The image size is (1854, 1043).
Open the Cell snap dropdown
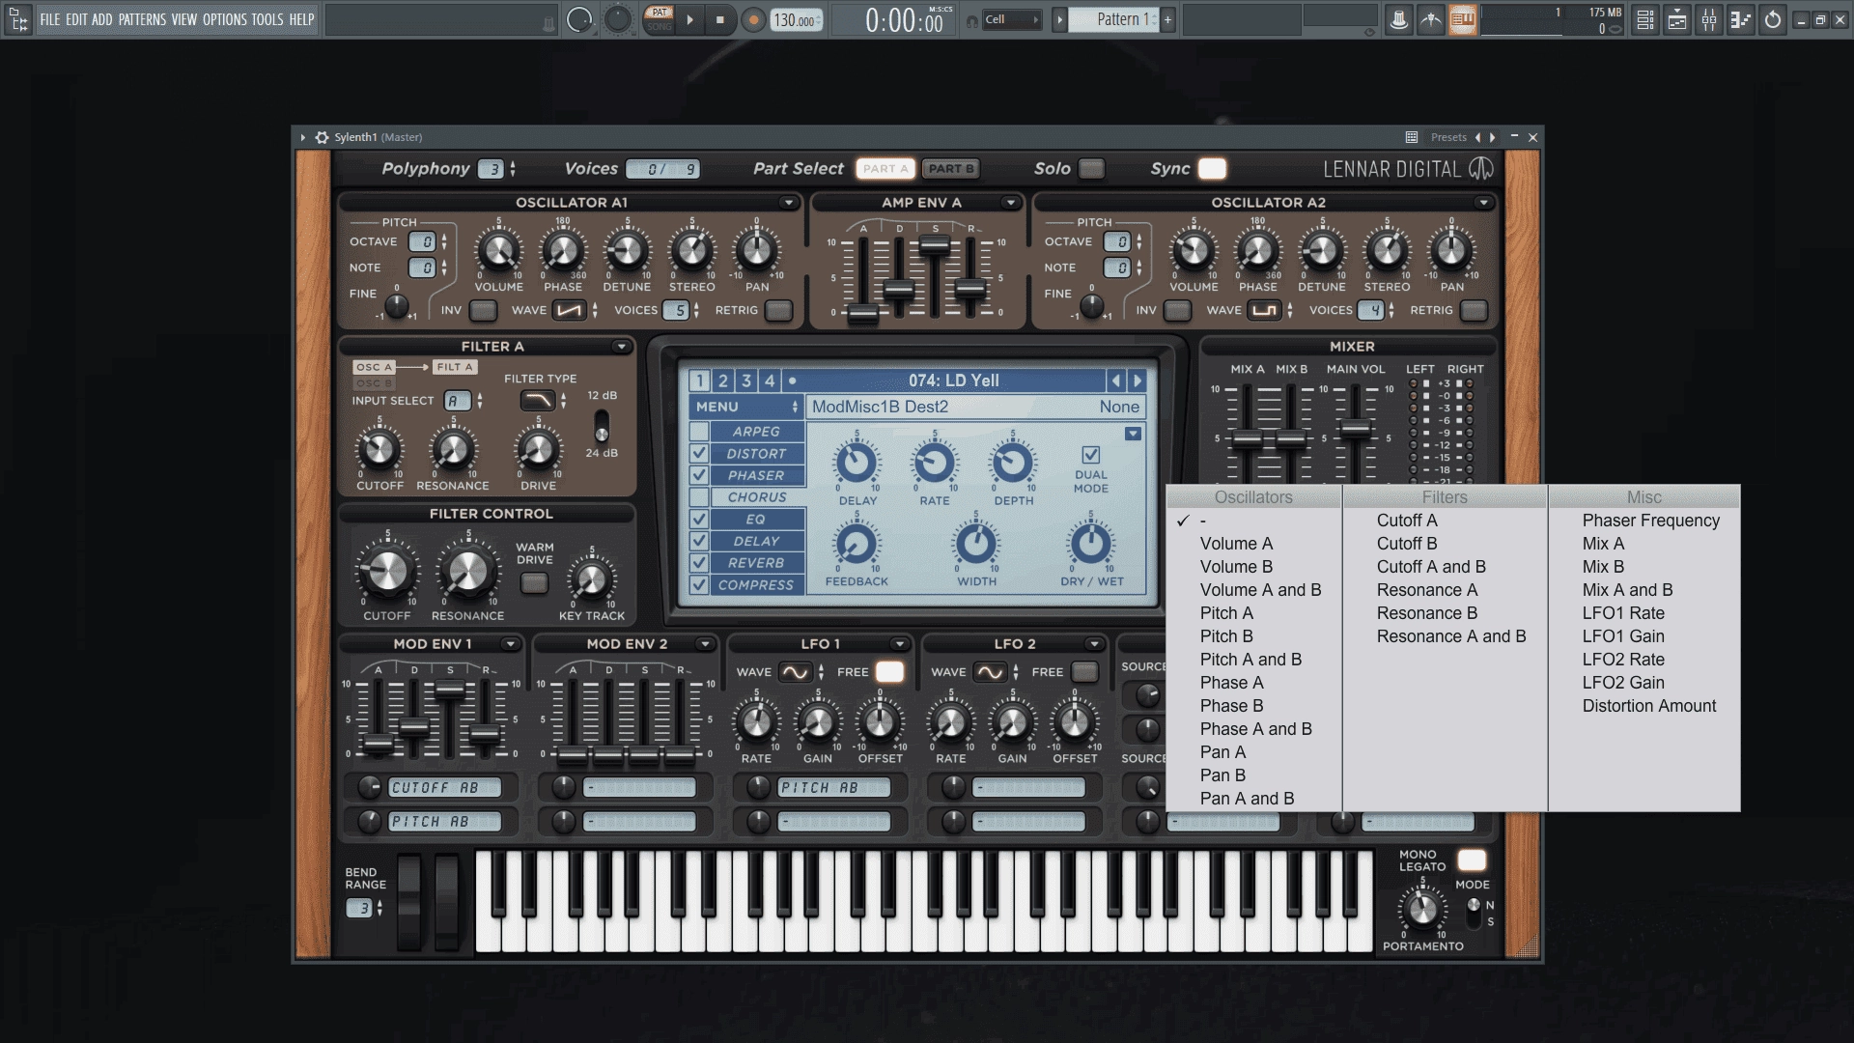coord(1011,19)
